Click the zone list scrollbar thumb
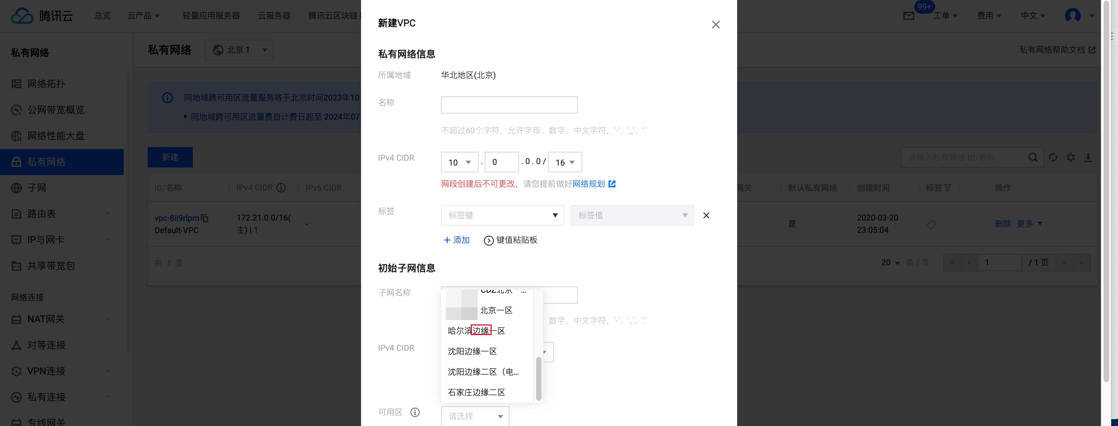This screenshot has width=1118, height=426. point(538,378)
